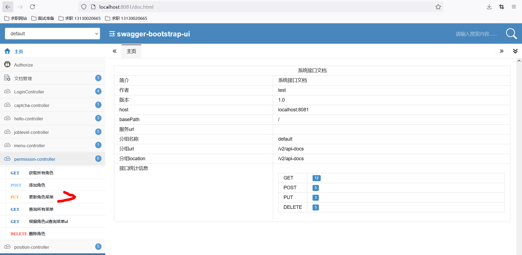Click the 请输入搜索内容 search field
The width and height of the screenshot is (522, 255).
(x=476, y=34)
